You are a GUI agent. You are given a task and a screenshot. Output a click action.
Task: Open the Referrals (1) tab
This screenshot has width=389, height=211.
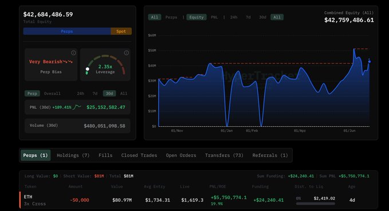coord(270,155)
